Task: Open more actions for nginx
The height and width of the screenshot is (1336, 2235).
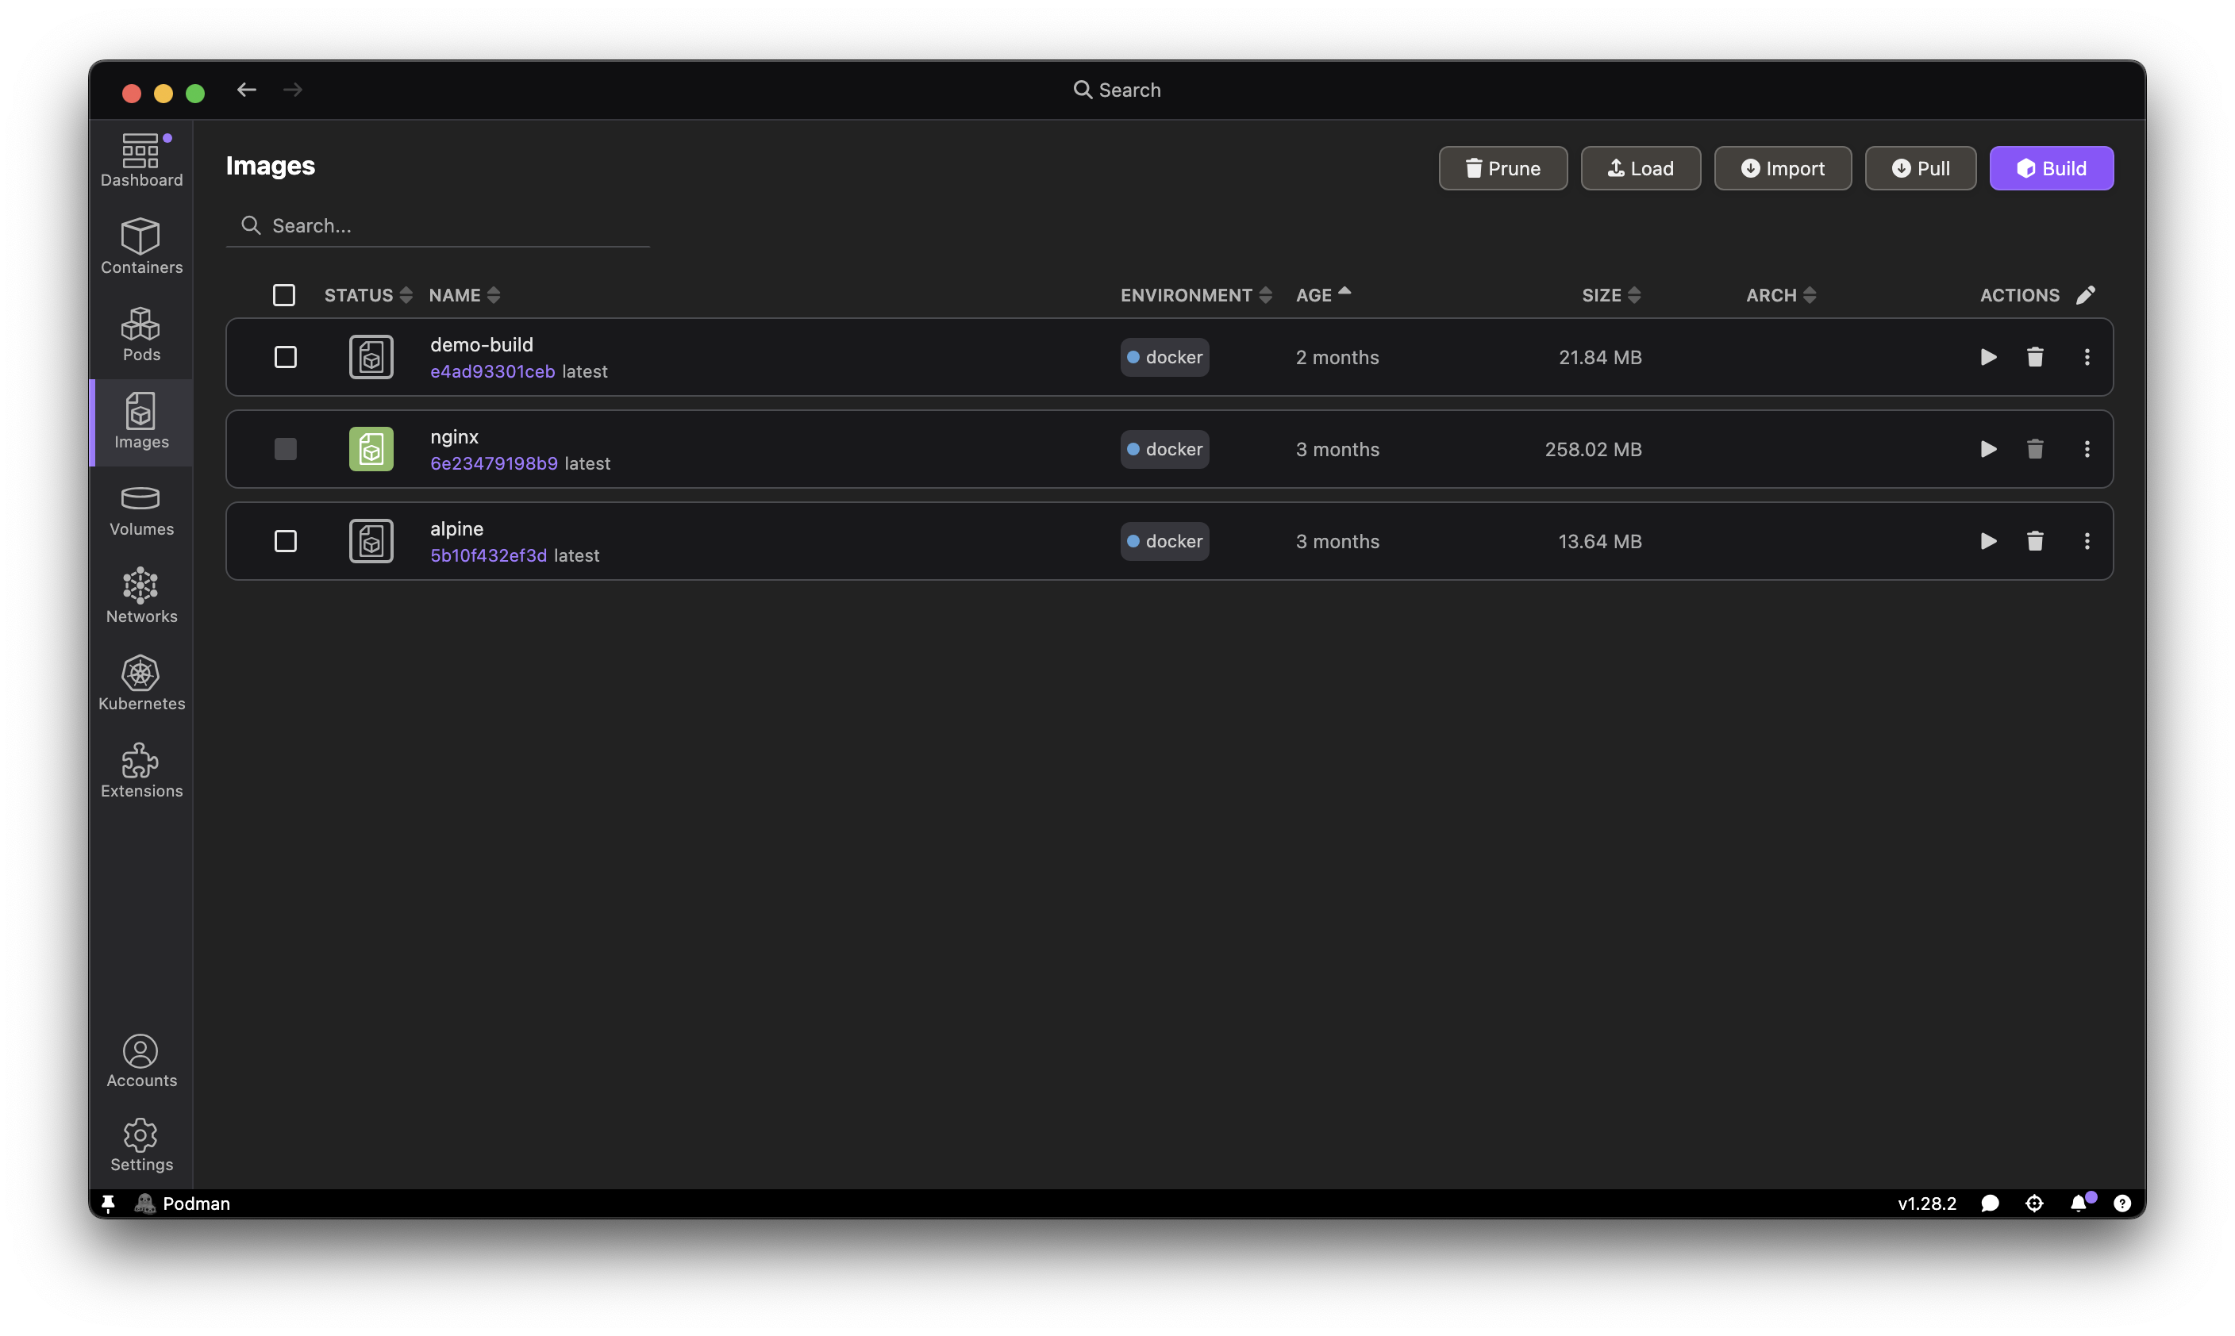Action: (2087, 448)
